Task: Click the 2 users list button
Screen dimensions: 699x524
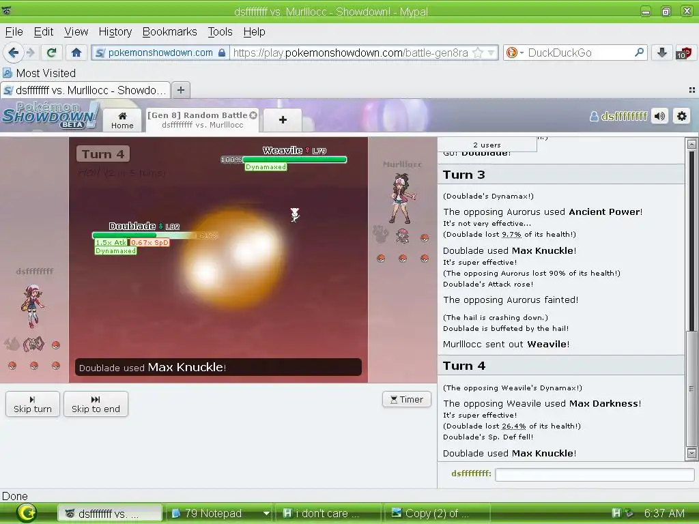Action: (487, 145)
